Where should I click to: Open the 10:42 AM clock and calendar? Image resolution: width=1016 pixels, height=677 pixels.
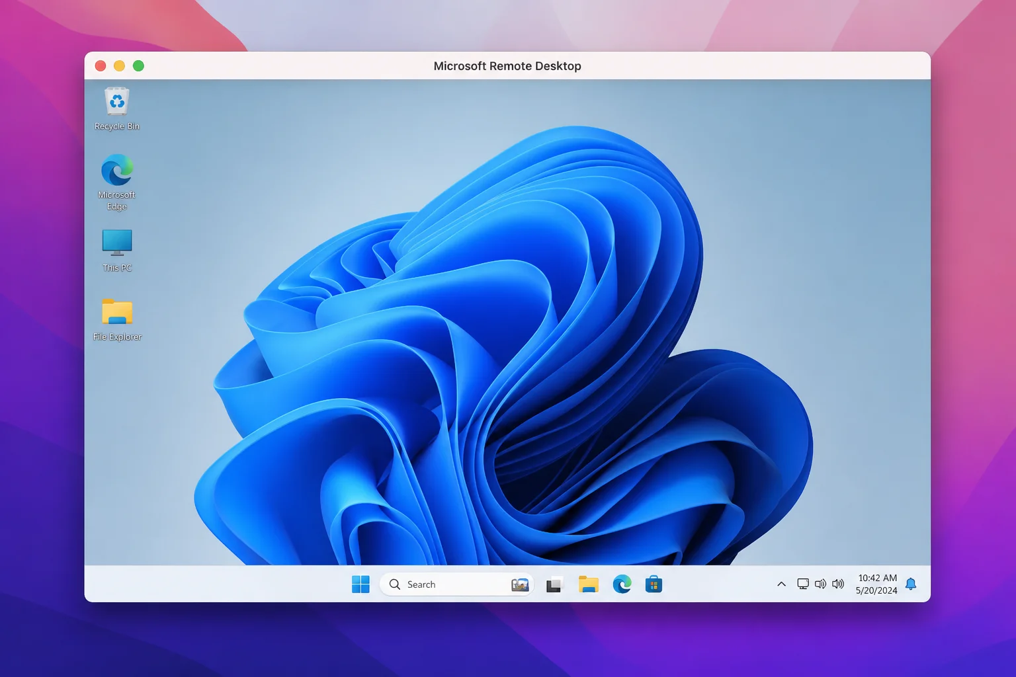[876, 584]
